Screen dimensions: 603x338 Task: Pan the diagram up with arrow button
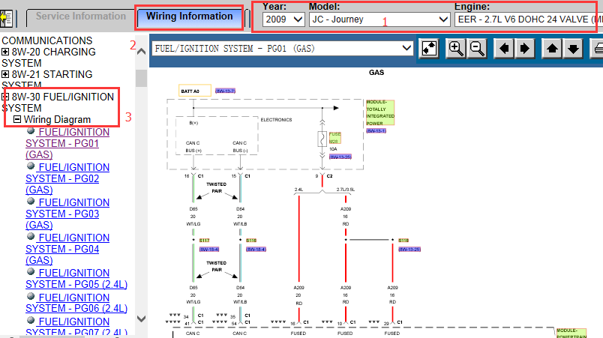552,49
